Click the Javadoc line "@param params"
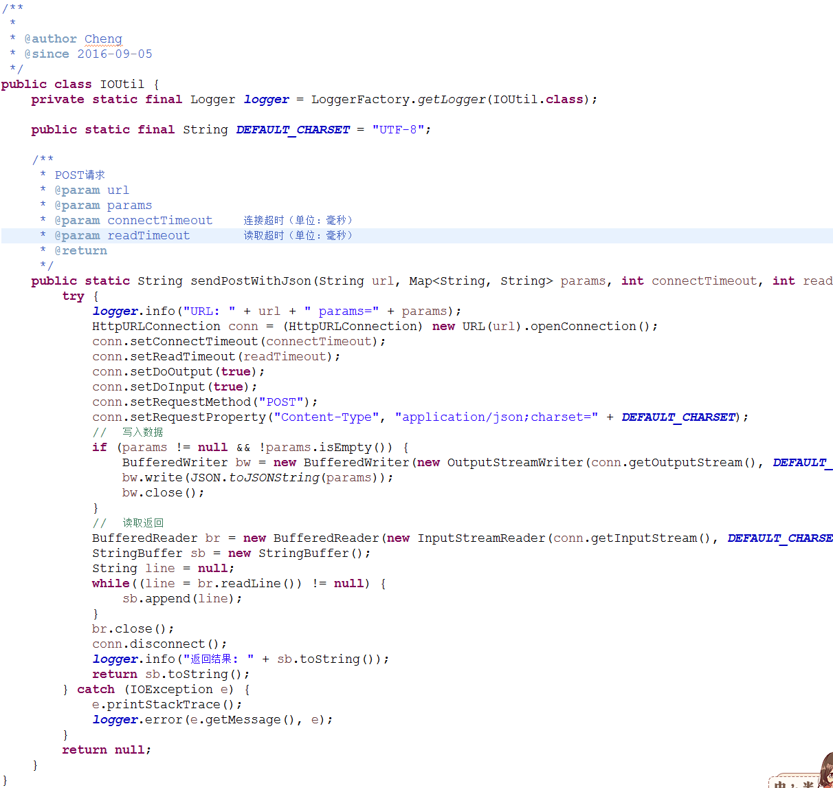Viewport: 833px width, 788px height. (103, 206)
